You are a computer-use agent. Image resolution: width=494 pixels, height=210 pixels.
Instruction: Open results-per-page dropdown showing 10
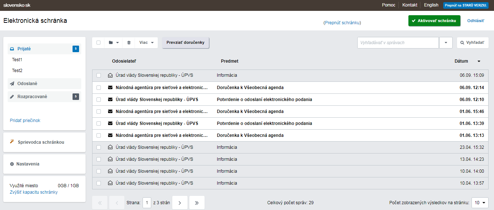480,203
